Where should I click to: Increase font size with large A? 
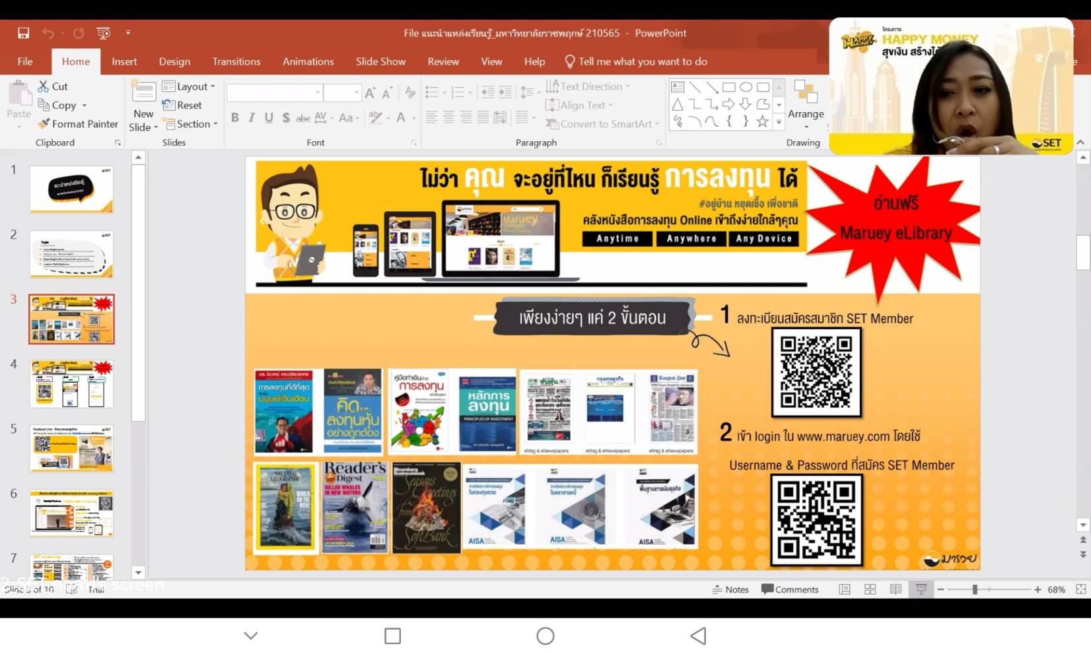tap(370, 93)
